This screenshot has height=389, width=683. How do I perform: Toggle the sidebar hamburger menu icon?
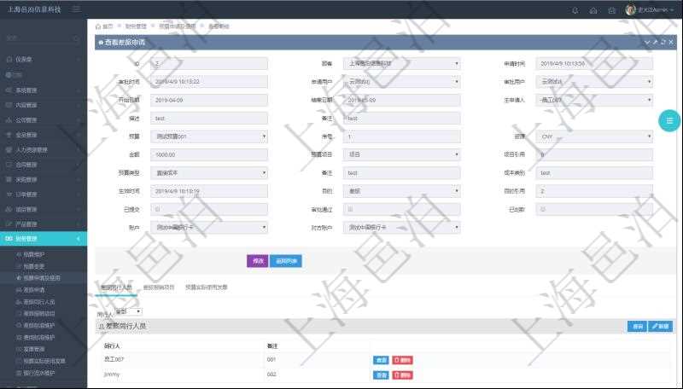77,9
